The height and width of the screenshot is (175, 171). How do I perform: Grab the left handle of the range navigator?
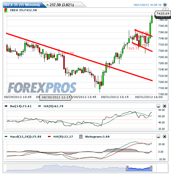click(x=127, y=167)
